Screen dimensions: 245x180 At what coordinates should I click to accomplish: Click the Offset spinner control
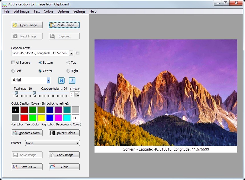77,95
